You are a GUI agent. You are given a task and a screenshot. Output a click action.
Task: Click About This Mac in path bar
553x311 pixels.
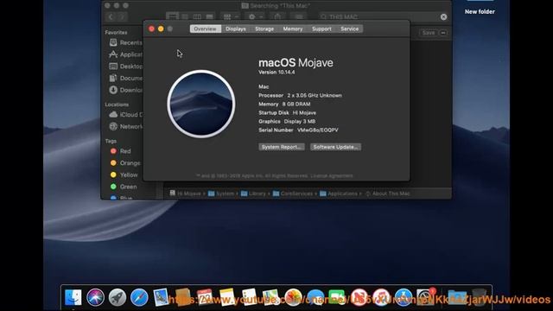click(387, 194)
